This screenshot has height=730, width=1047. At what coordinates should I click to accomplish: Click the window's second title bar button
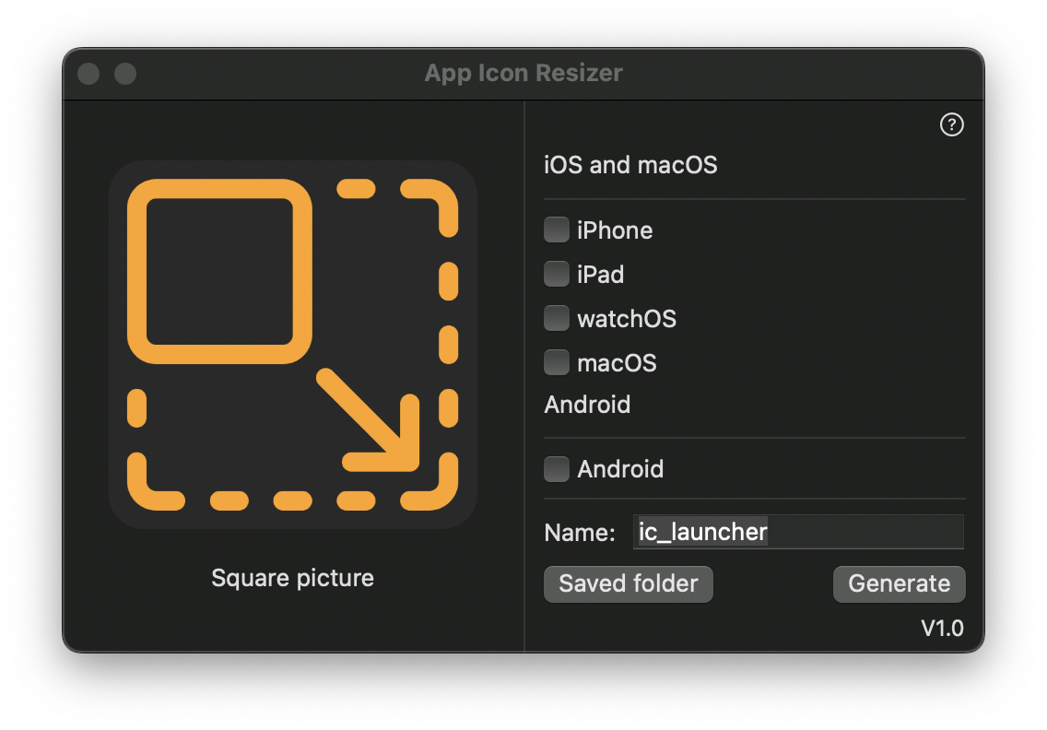point(125,74)
